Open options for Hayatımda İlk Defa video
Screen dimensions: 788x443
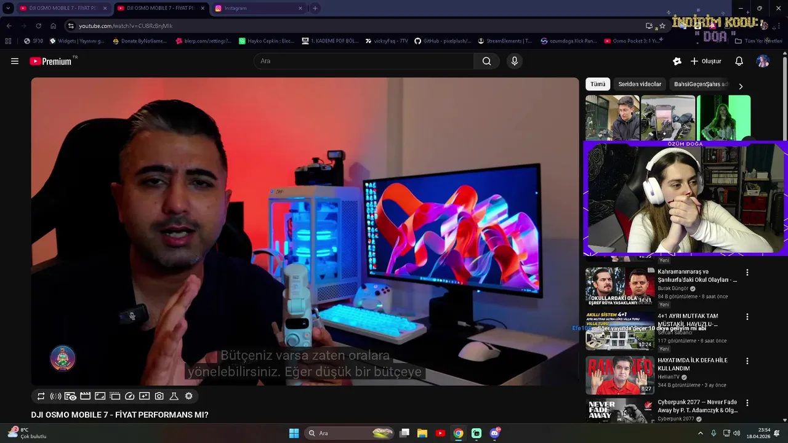(x=747, y=361)
